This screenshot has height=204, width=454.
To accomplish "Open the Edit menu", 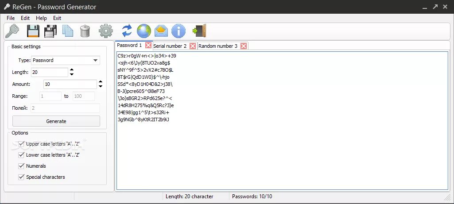I will [x=25, y=18].
